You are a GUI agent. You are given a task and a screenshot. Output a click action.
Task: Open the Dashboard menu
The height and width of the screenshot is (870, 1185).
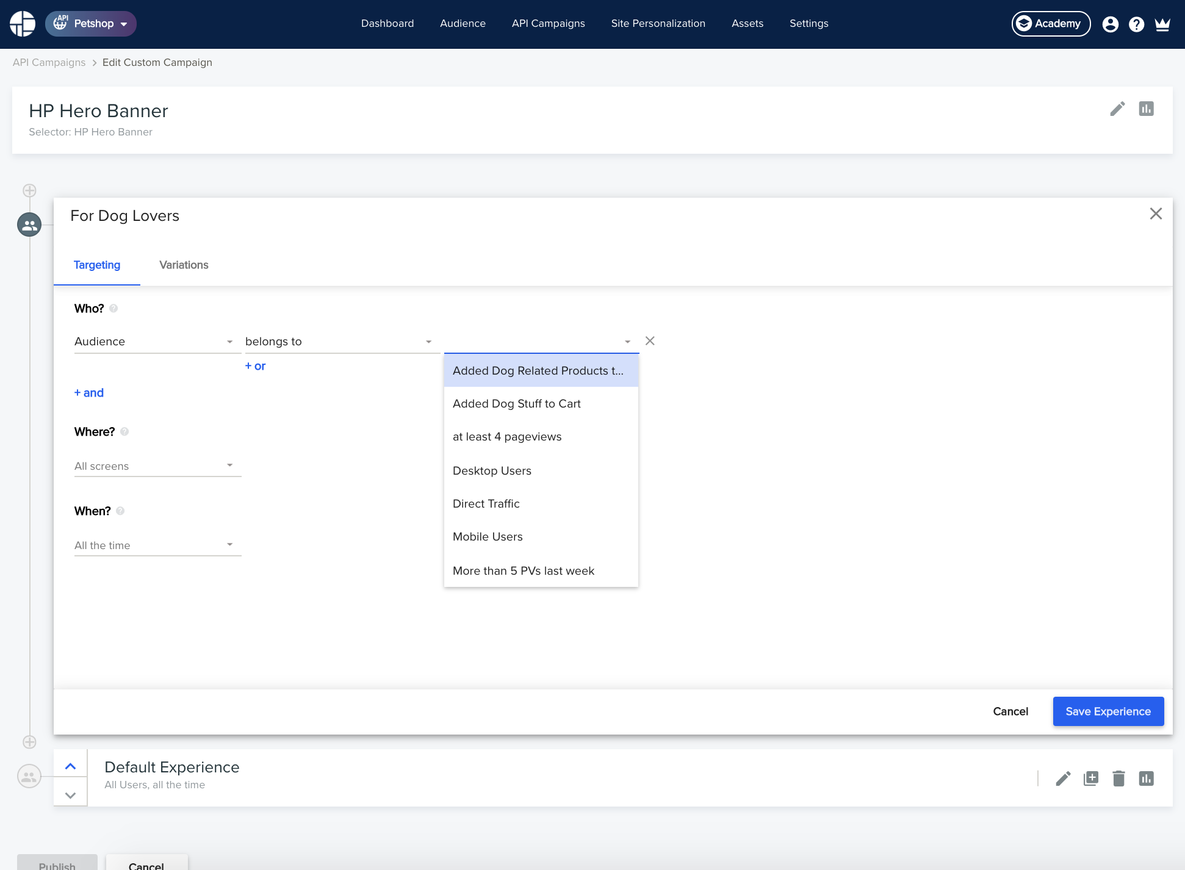point(387,24)
